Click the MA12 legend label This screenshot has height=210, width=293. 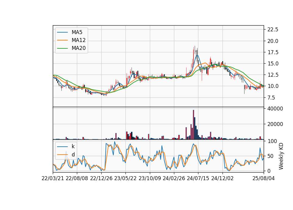pyautogui.click(x=78, y=40)
